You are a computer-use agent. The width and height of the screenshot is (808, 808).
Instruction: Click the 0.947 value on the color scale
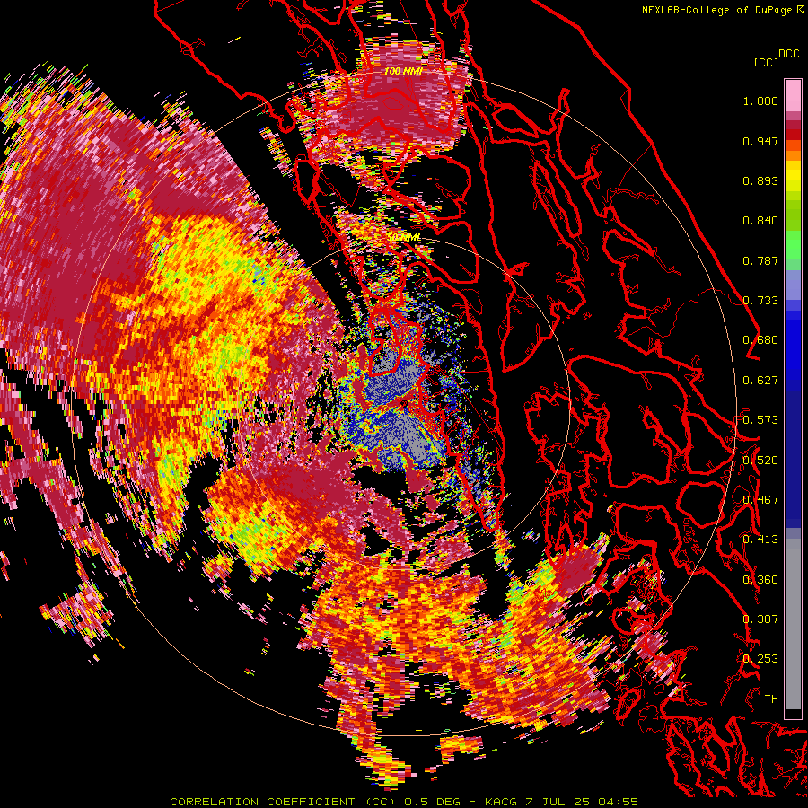[760, 141]
